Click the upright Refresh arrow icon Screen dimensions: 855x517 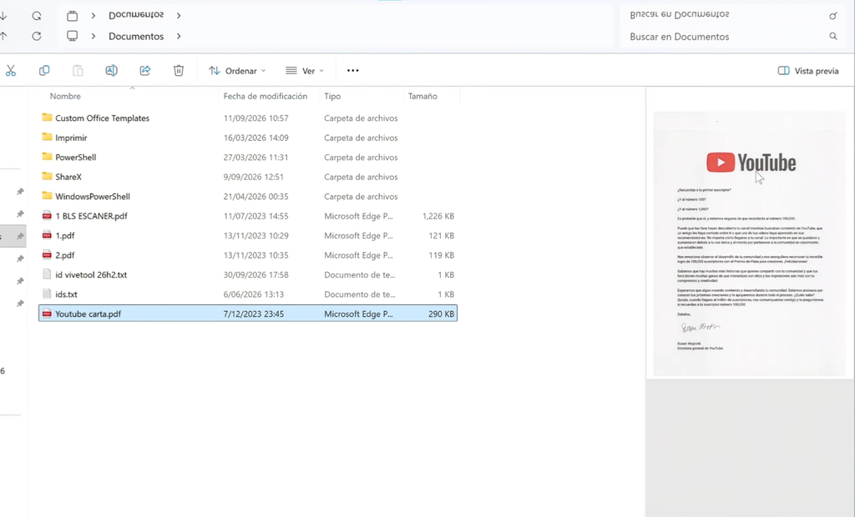tap(37, 36)
